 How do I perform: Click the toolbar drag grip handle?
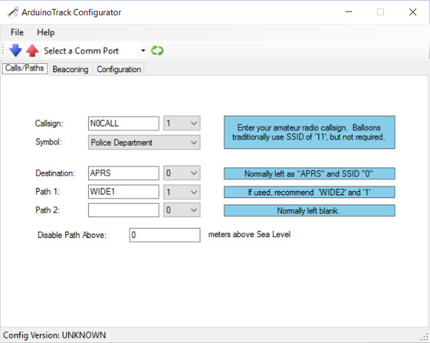(3, 50)
